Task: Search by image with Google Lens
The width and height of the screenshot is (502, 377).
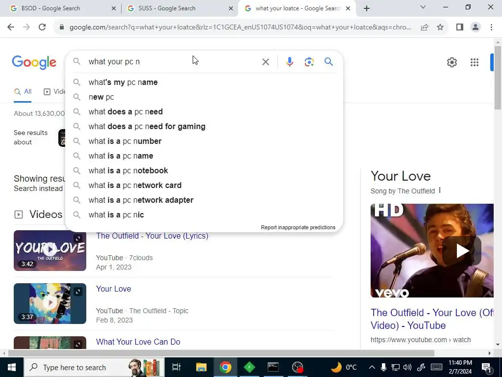Action: pyautogui.click(x=309, y=61)
